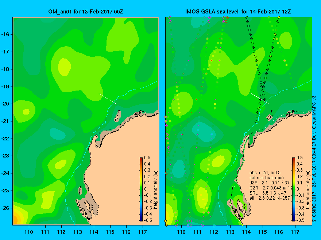Click longitude 114 under the right GSLA map

tap(246, 232)
